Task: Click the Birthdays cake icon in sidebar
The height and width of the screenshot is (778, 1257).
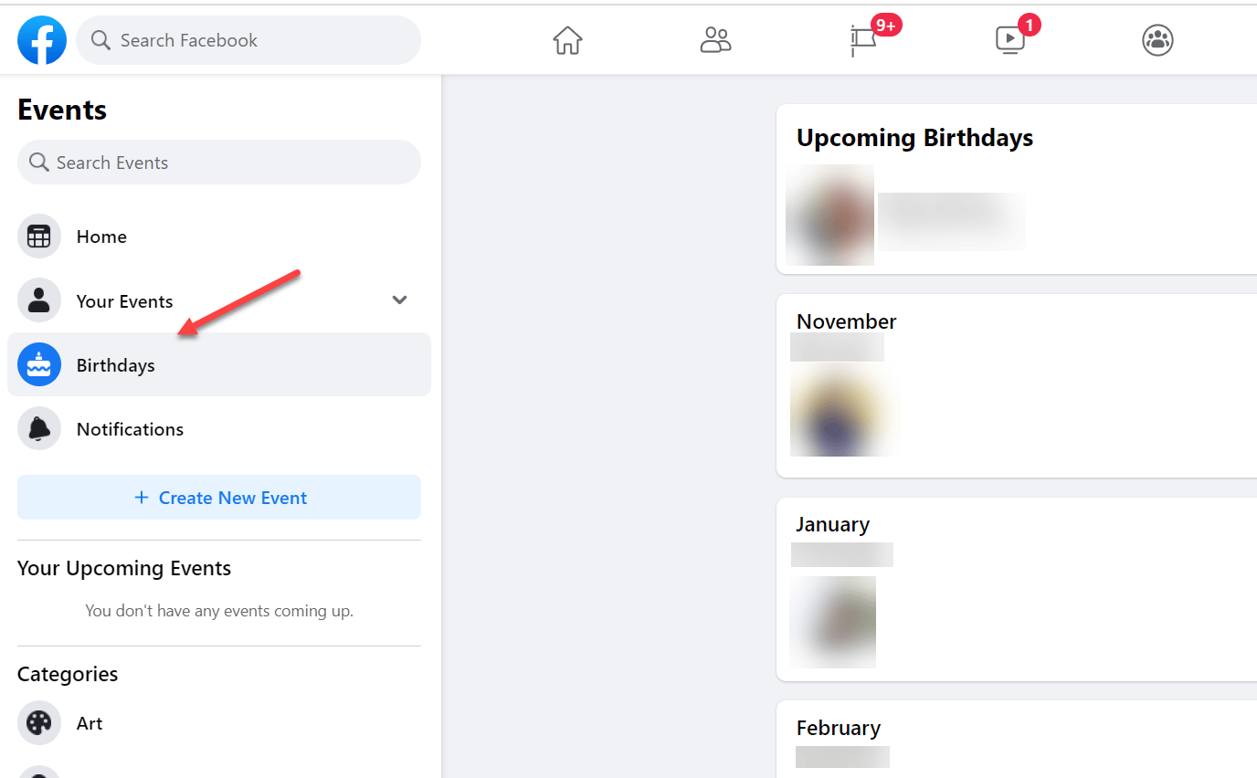Action: (x=39, y=364)
